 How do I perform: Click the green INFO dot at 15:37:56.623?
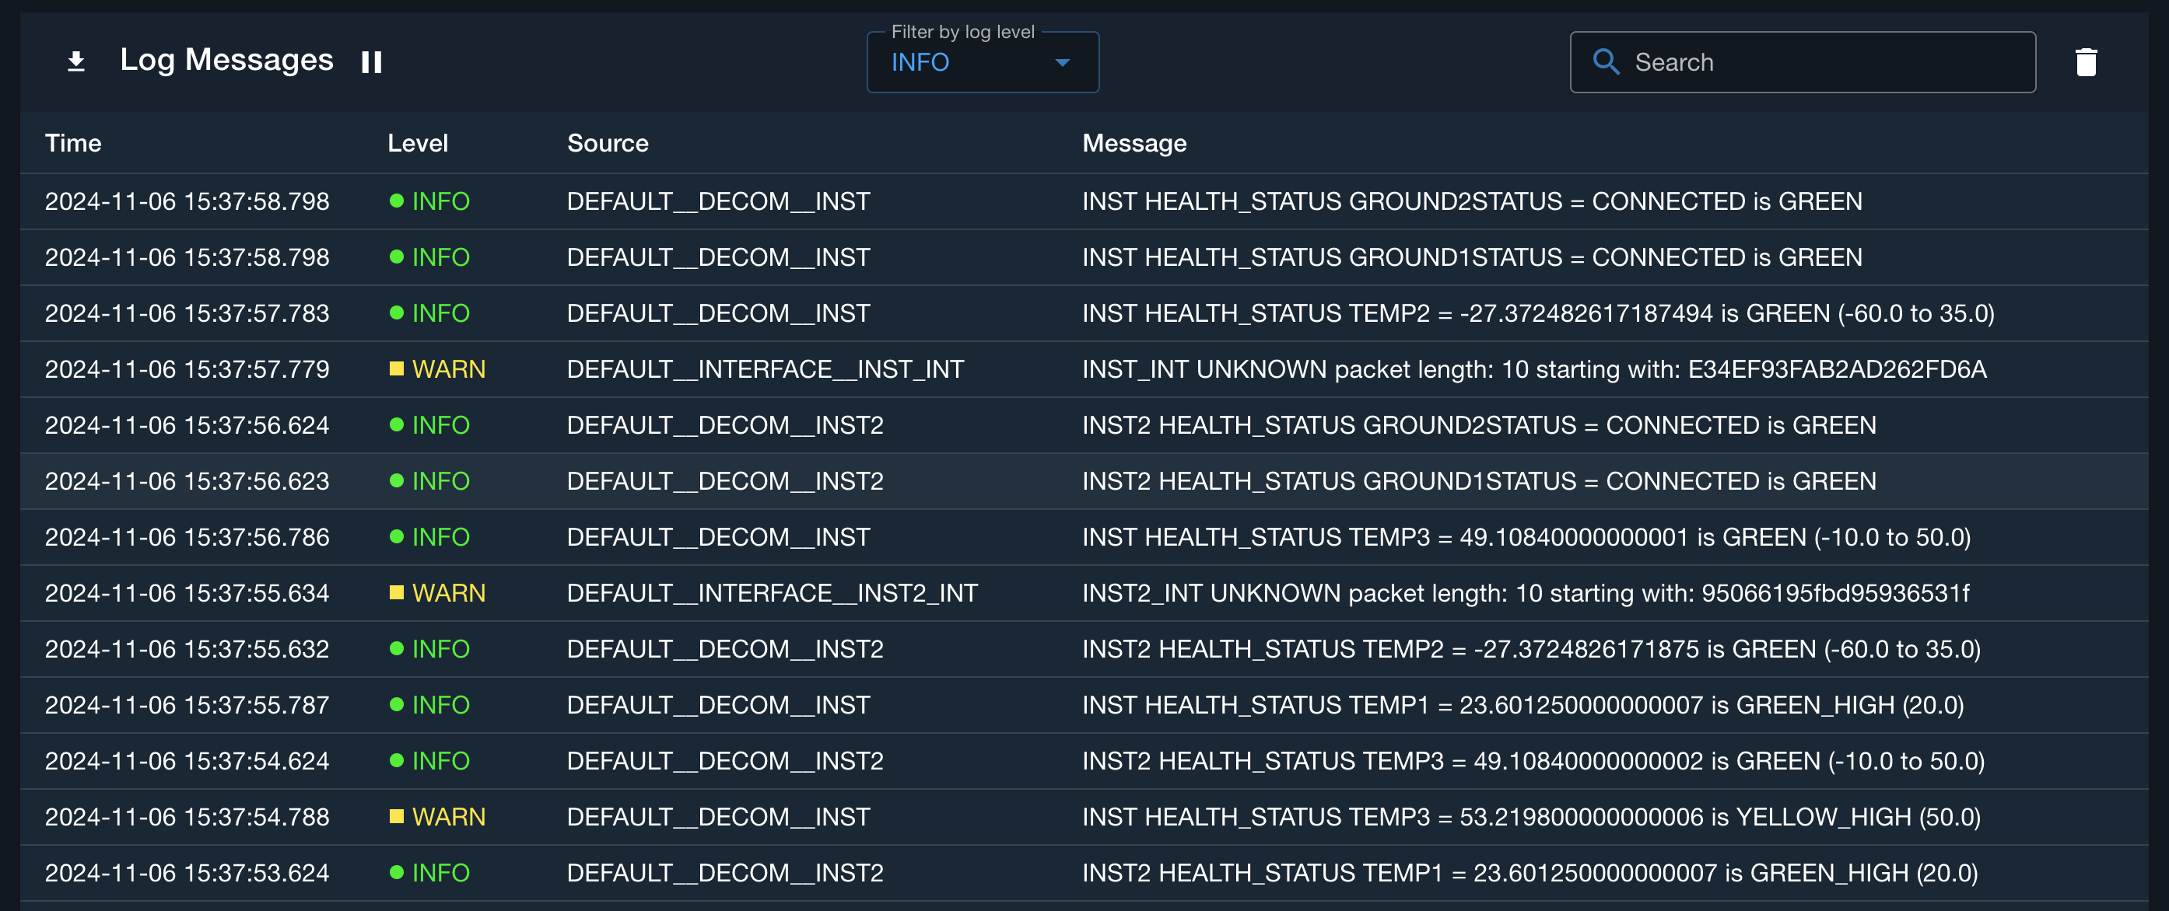tap(397, 480)
